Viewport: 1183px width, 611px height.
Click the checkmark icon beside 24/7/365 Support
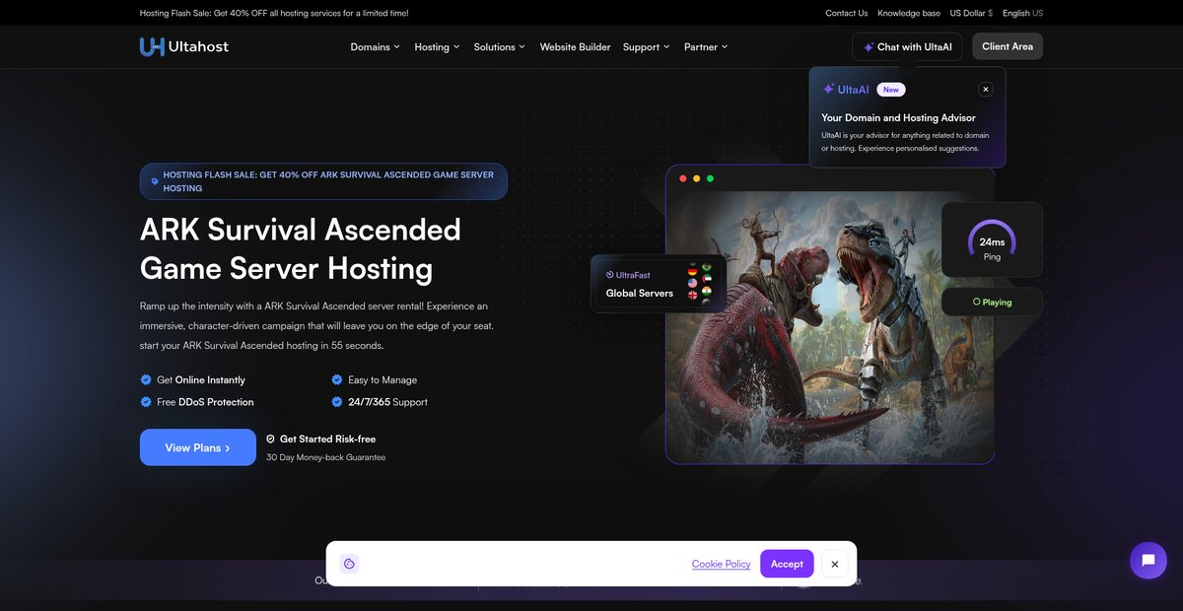[x=337, y=402]
